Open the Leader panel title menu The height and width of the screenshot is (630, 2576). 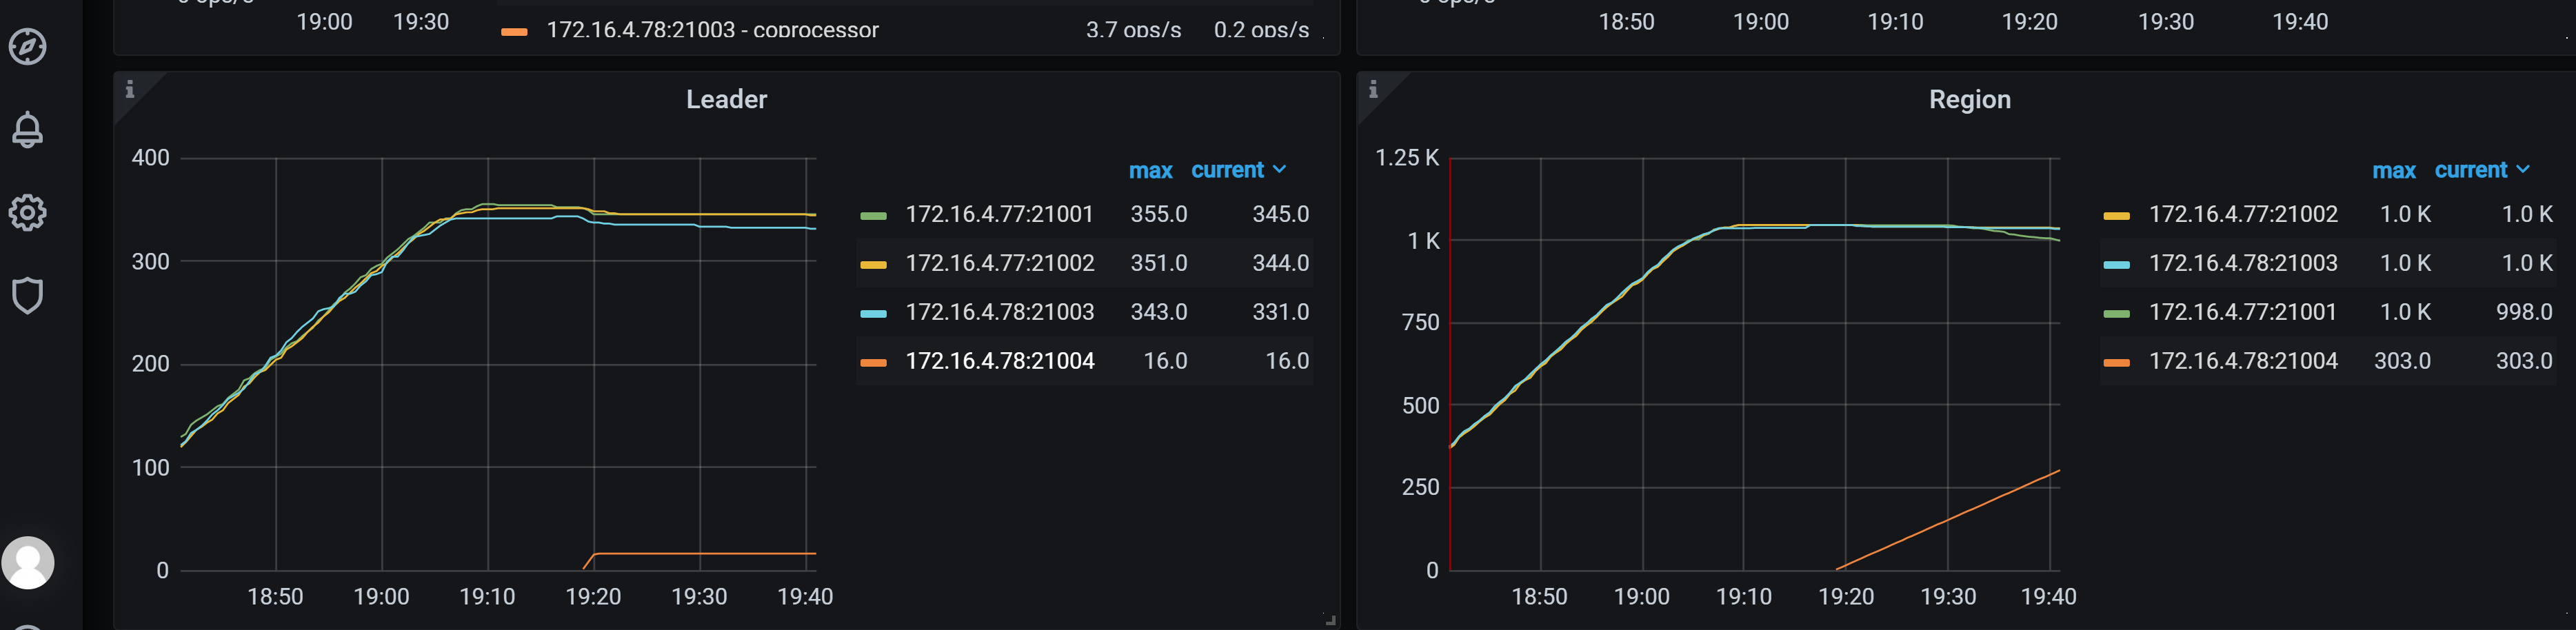(726, 99)
